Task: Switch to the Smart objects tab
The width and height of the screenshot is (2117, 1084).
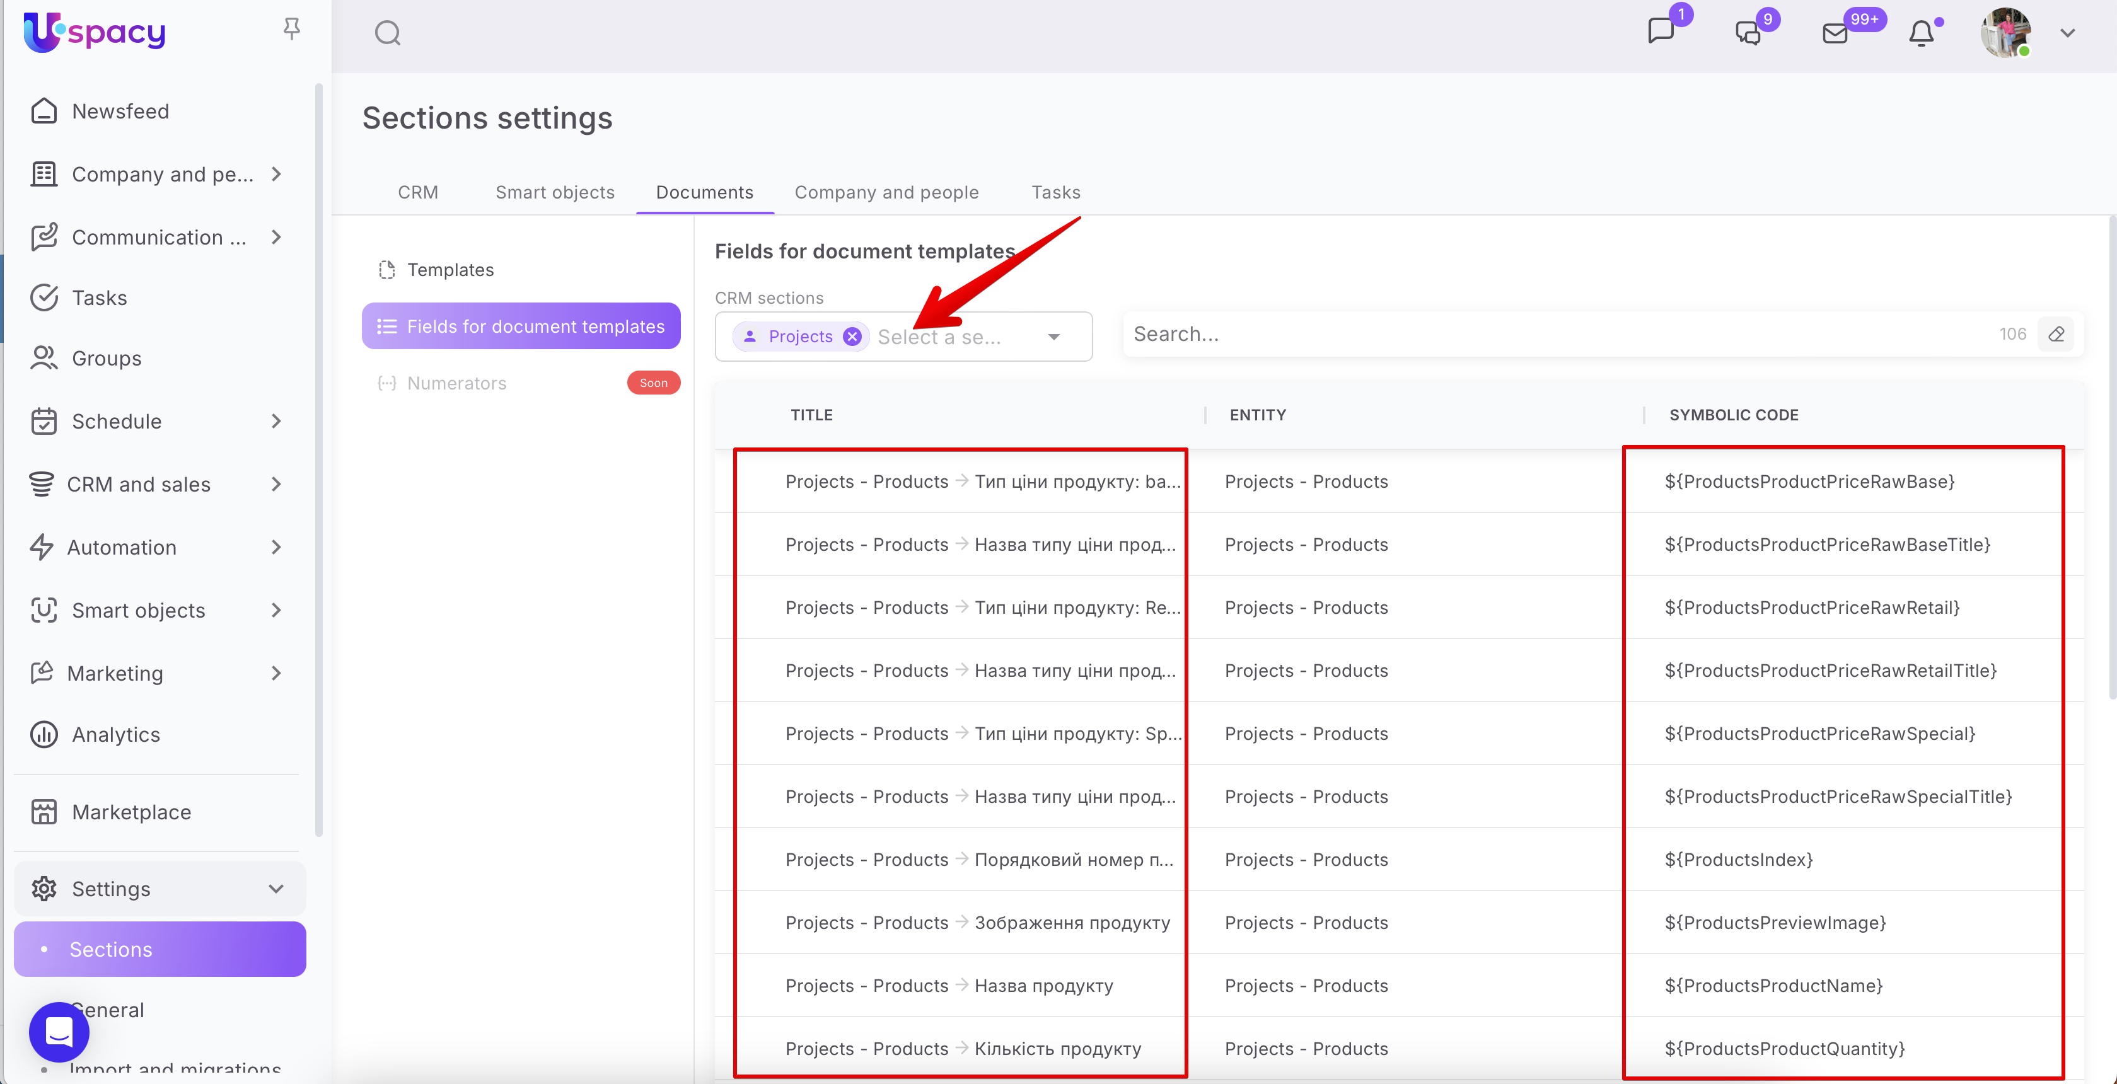Action: pos(555,192)
